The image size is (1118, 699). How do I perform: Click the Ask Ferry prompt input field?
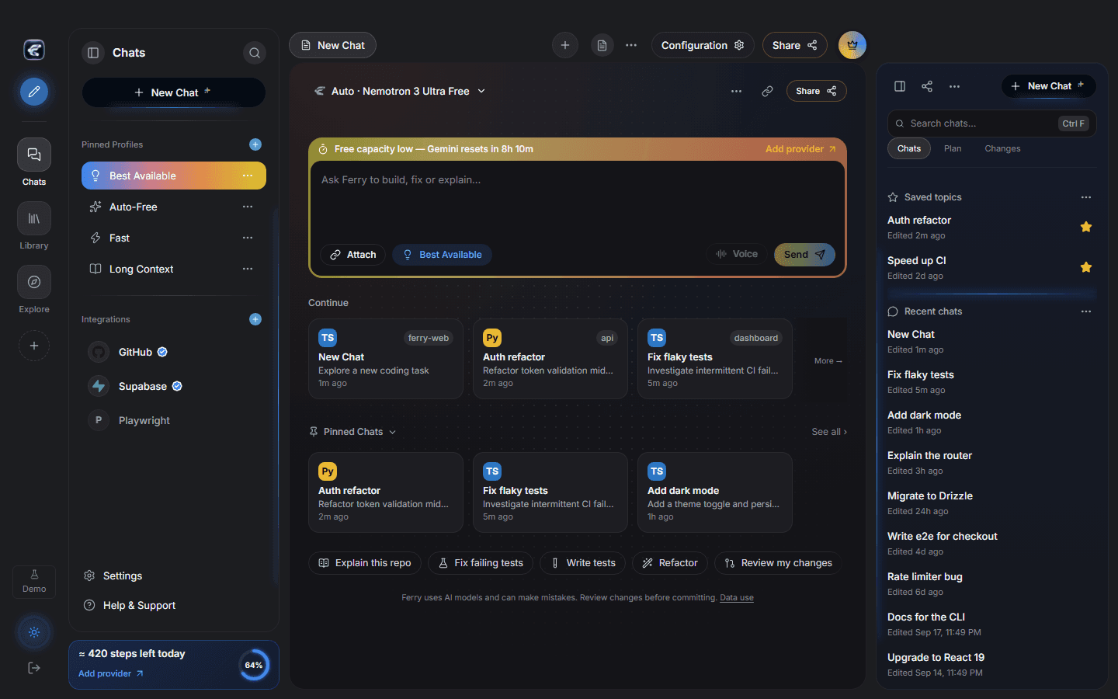point(578,198)
